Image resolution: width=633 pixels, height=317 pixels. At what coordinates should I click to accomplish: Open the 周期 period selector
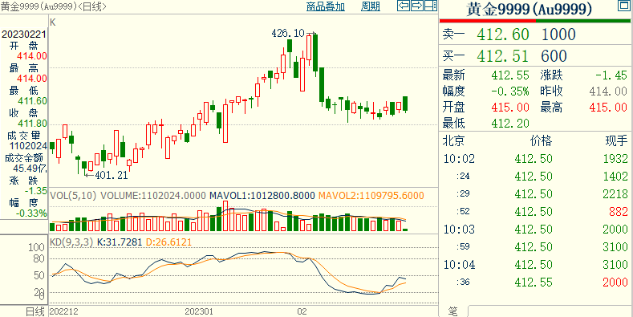(x=370, y=6)
